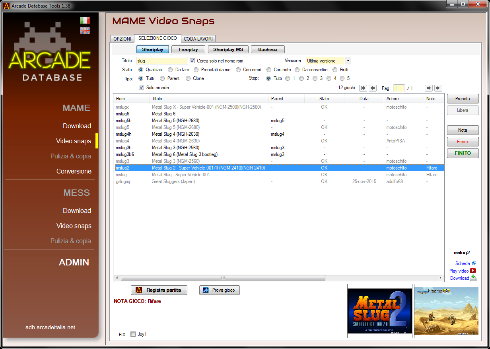Jump to last page arrow icon

tap(438, 88)
